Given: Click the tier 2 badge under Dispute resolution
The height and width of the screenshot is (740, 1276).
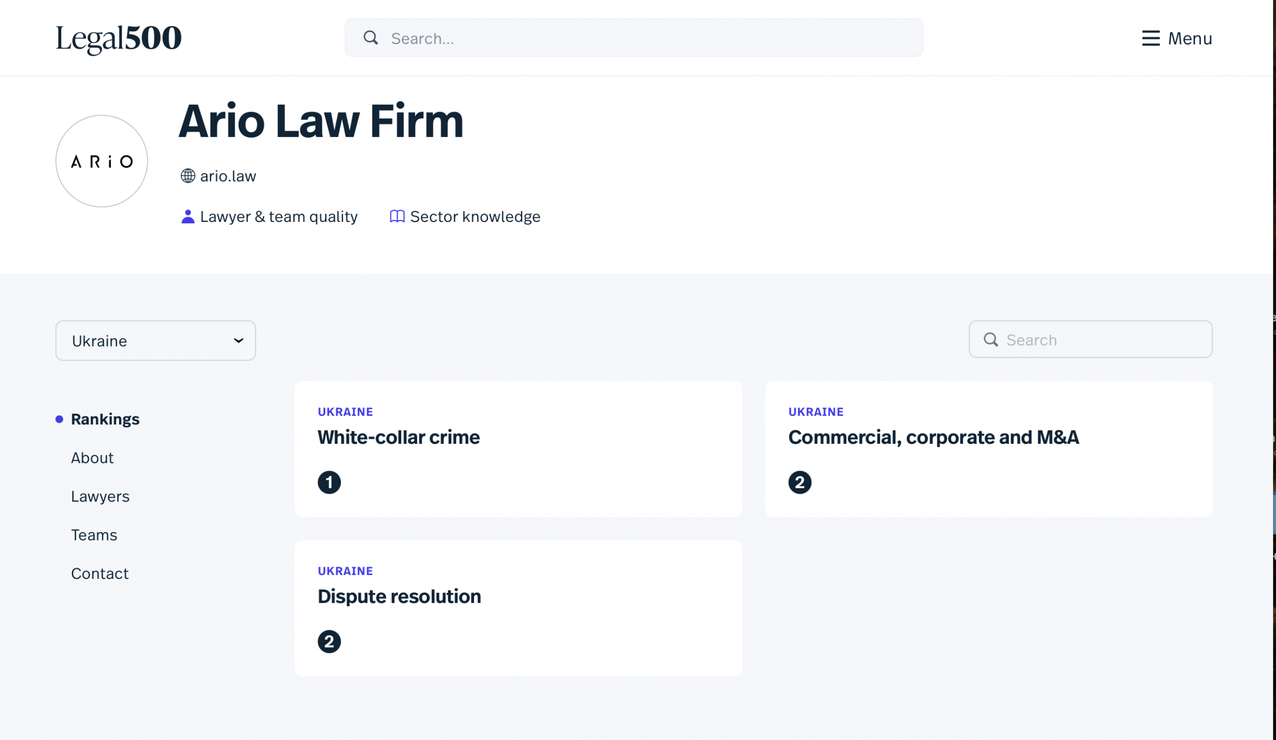Looking at the screenshot, I should [329, 642].
